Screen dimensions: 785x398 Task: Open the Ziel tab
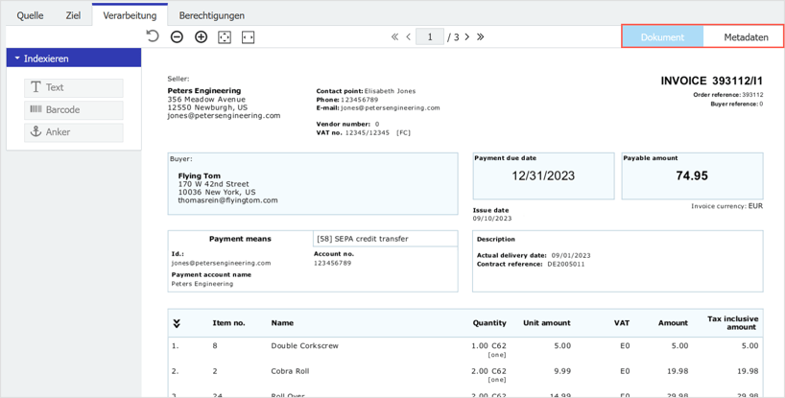(73, 15)
